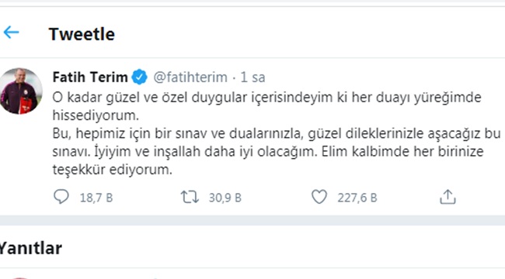View the 30,9 B retweet count
Image resolution: width=505 pixels, height=279 pixels.
pos(225,198)
